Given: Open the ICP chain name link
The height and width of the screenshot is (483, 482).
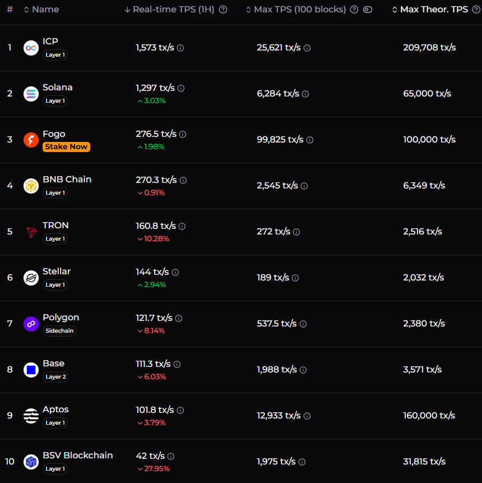Looking at the screenshot, I should pos(50,42).
